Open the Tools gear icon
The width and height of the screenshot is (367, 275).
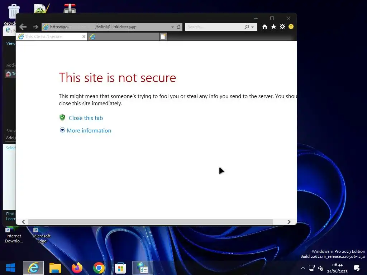(282, 26)
